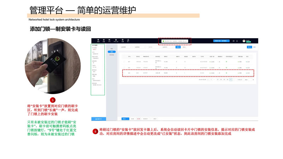Click the last white button in bottom action bar
Viewport: 283px width, 159px height.
(155, 119)
